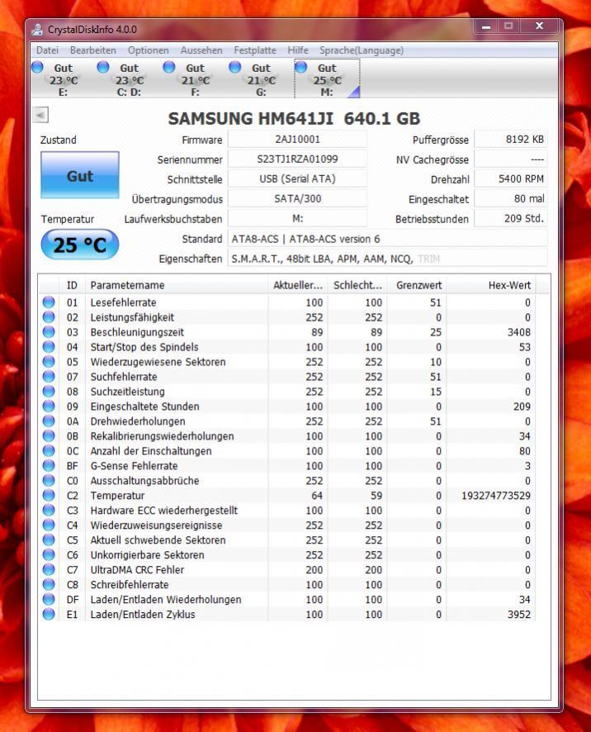
Task: Click the Grenzwert column header
Action: point(417,285)
